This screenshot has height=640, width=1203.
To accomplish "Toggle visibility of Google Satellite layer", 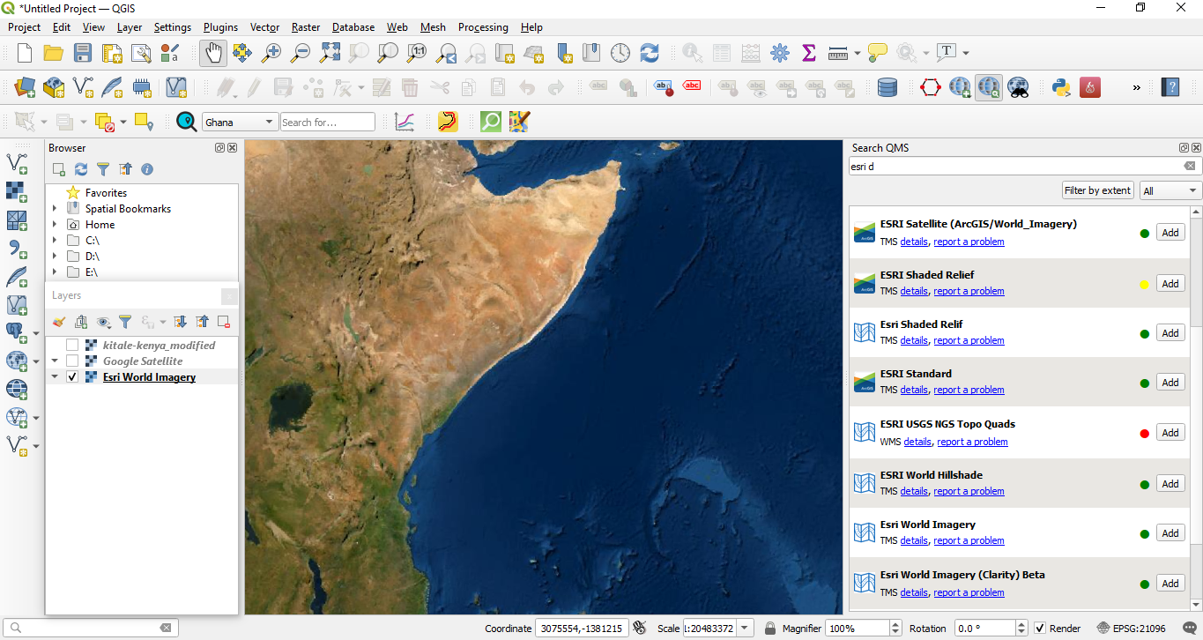I will tap(72, 361).
